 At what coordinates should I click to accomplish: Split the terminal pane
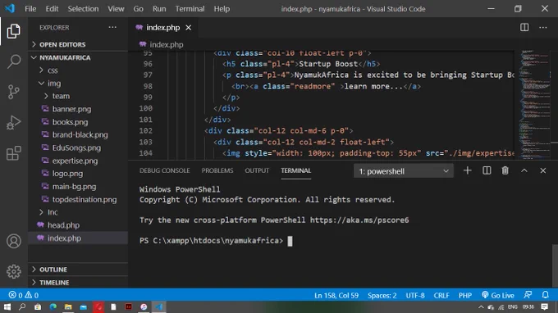pos(487,171)
